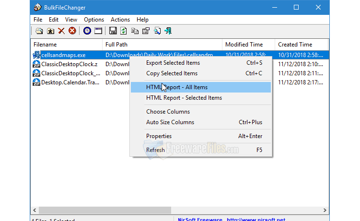Click the Add Files toolbar icon
Viewport: 360px width, 221px height.
[39, 31]
